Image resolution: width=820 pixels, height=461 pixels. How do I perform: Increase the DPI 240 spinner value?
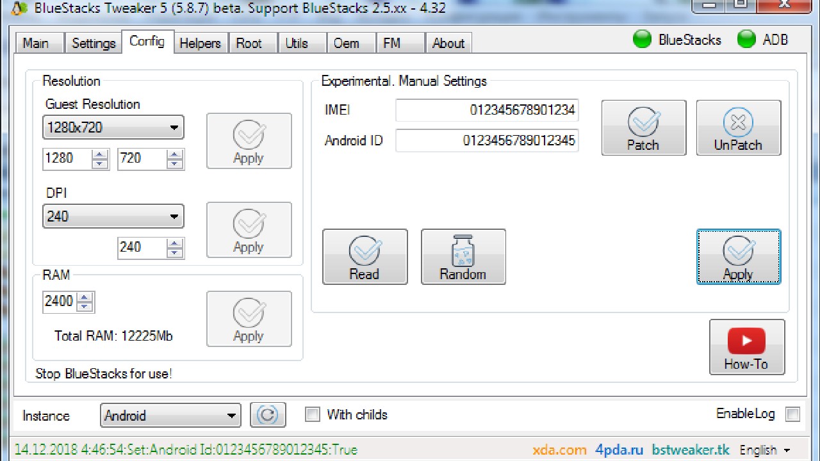coord(175,243)
